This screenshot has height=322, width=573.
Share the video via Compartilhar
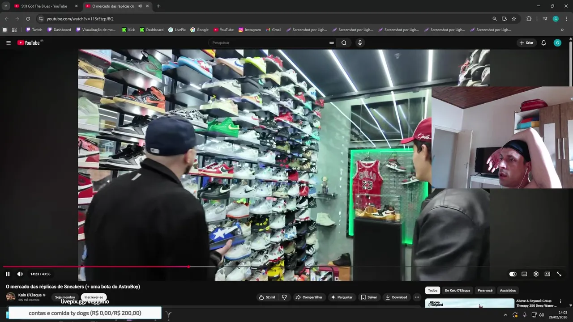[x=309, y=297]
